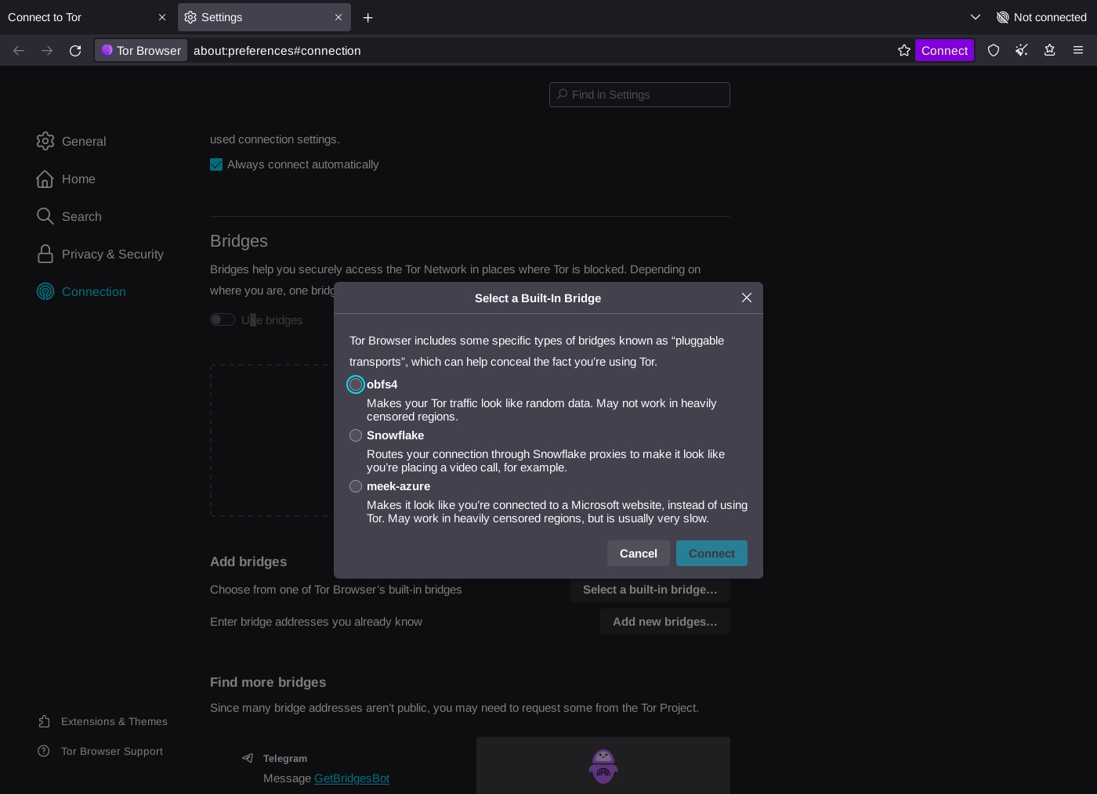Open the hamburger application menu
Image resolution: width=1097 pixels, height=794 pixels.
[1078, 50]
